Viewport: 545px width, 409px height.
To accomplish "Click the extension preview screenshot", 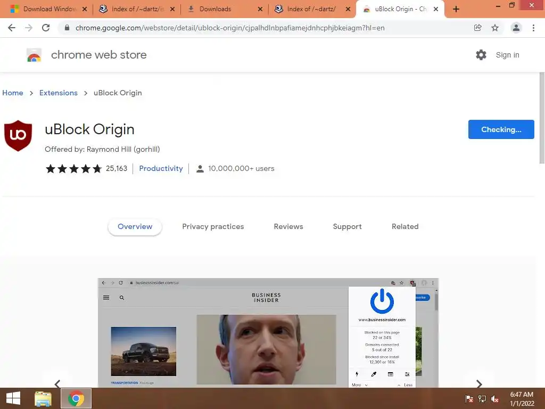I will (x=268, y=333).
